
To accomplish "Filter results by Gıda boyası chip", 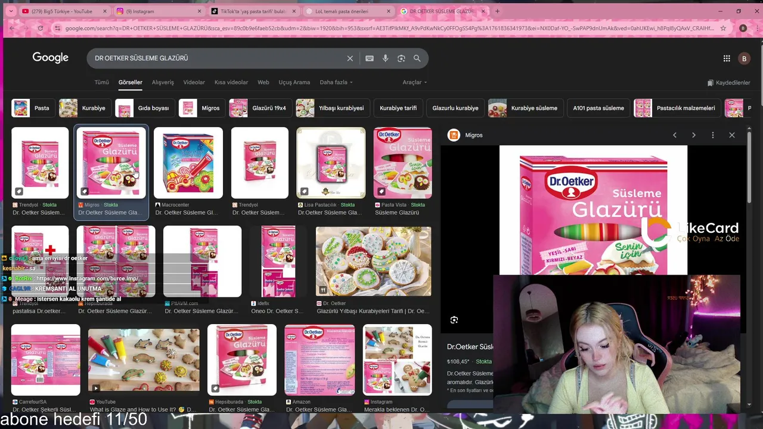I will 145,108.
